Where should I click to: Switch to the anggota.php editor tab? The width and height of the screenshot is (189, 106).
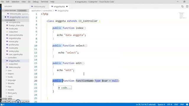pos(59,6)
